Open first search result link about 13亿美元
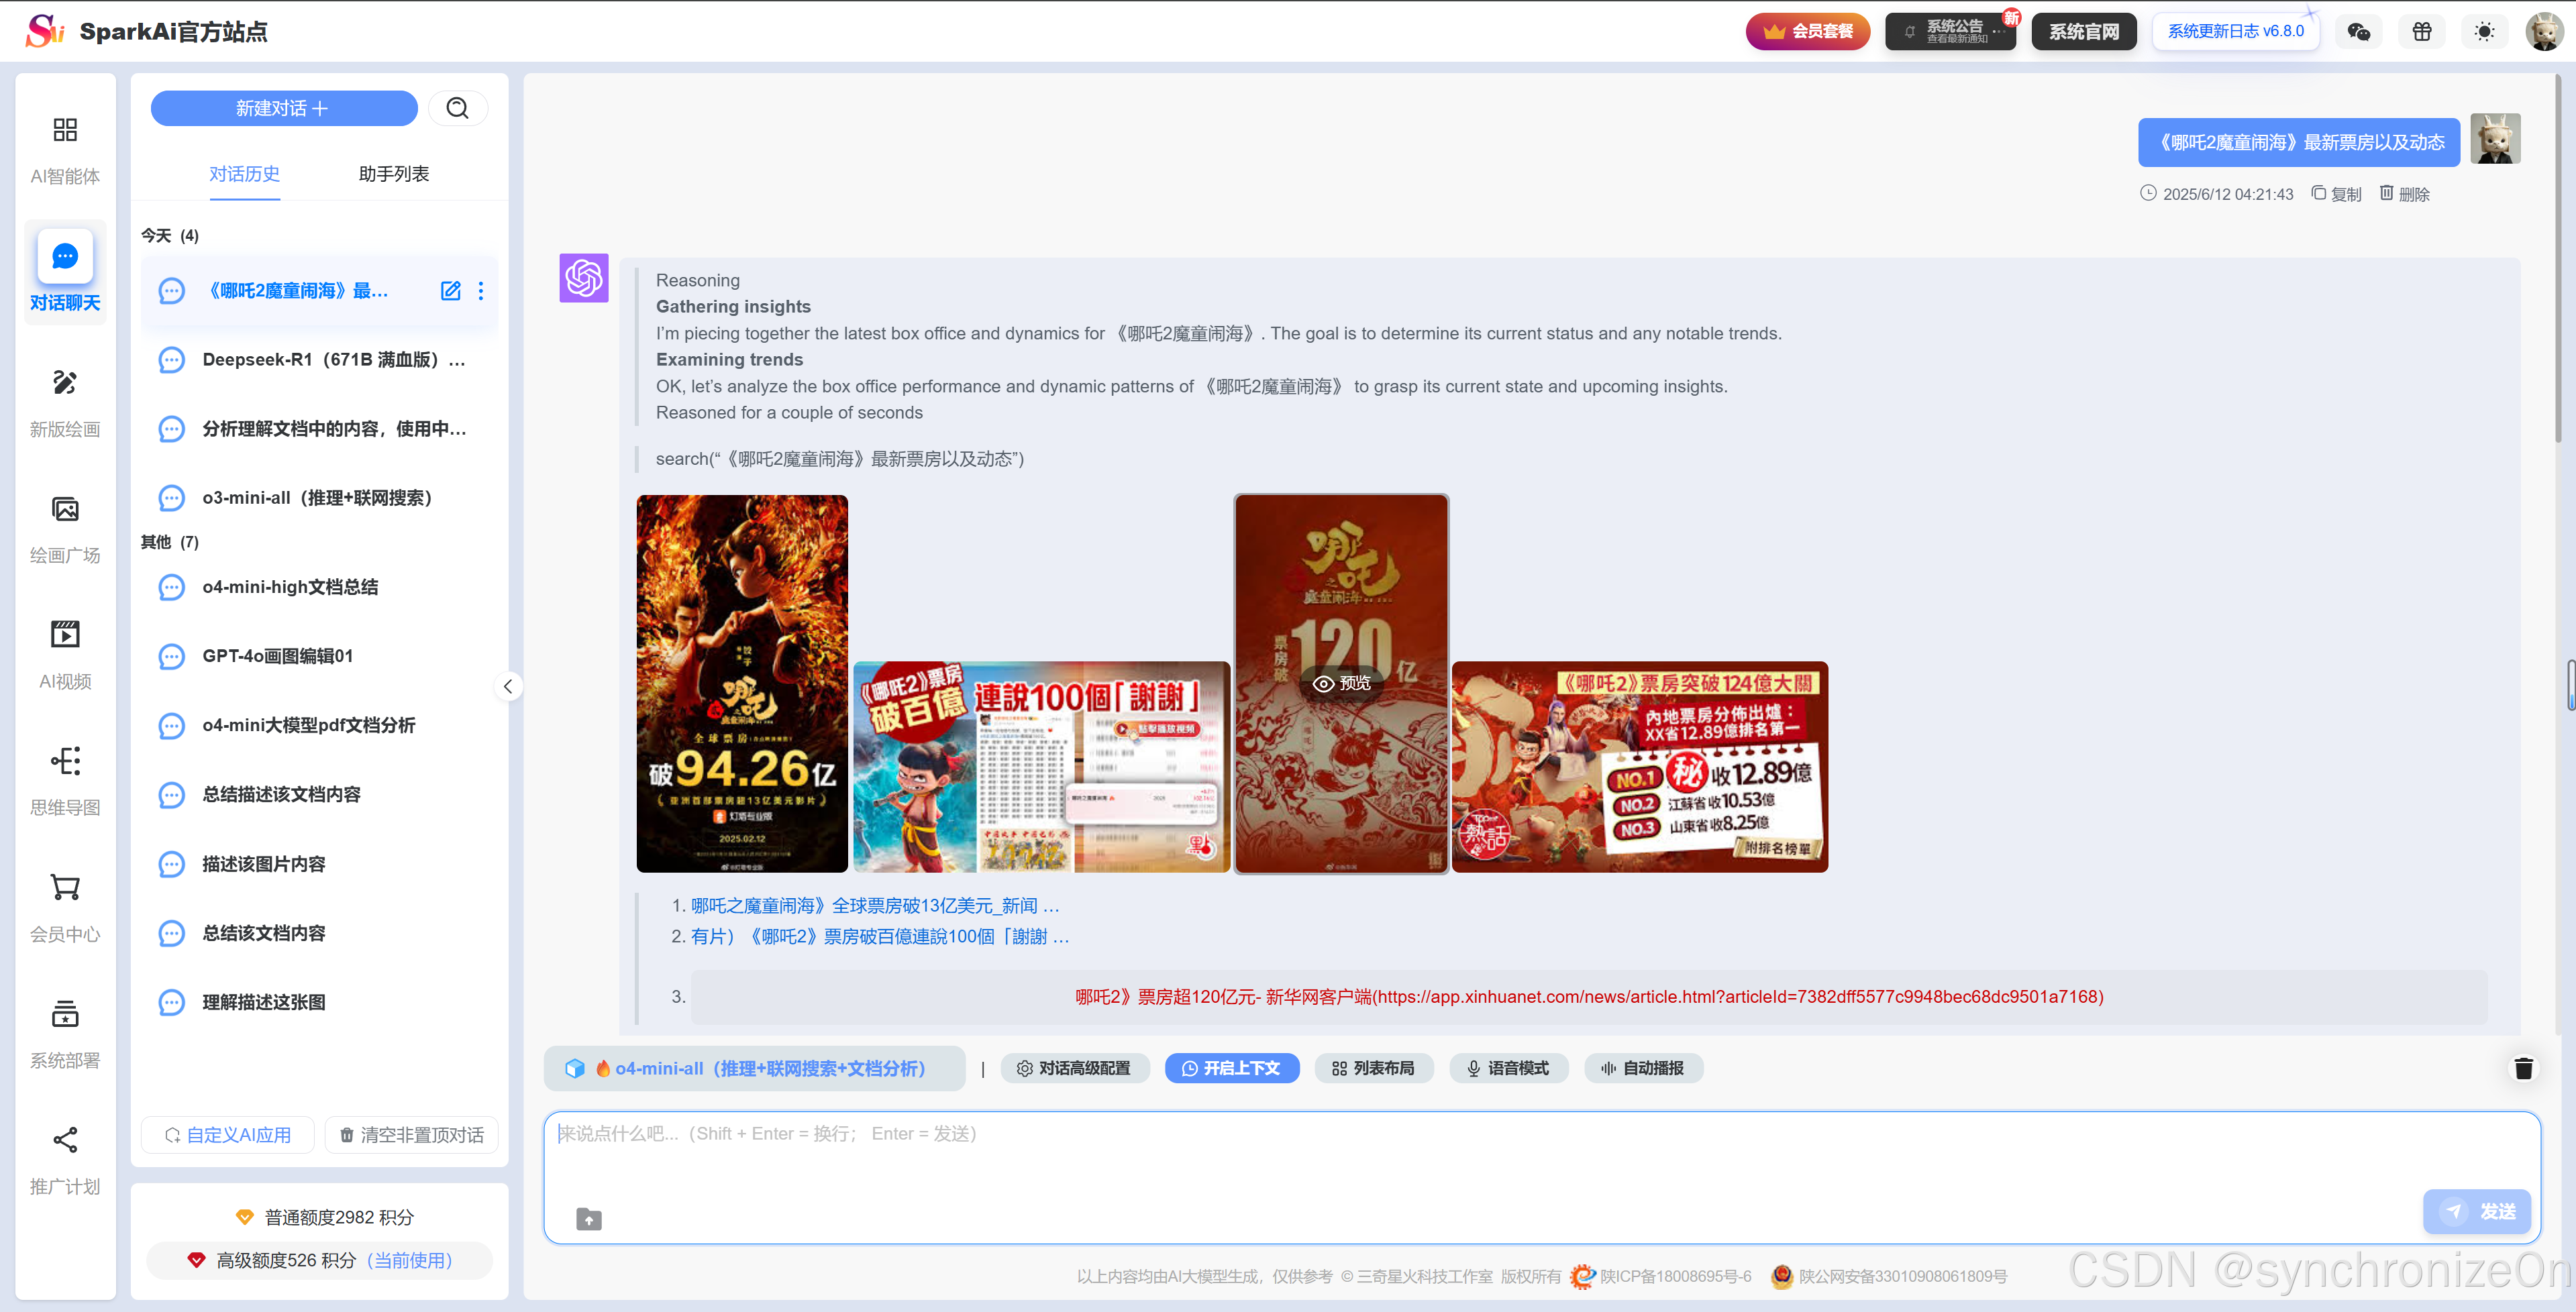The image size is (2576, 1312). pos(874,906)
